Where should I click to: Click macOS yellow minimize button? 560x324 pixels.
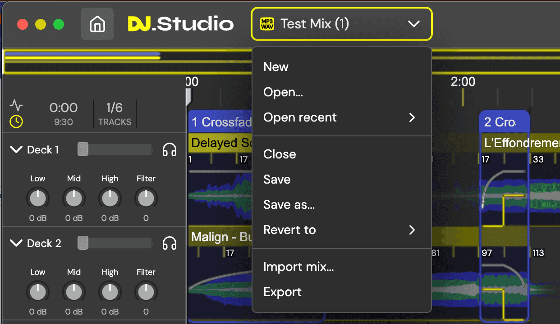pos(41,24)
